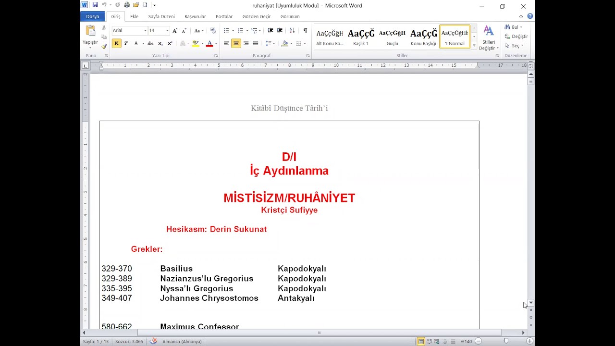Apply the Başlık 1 style

(361, 37)
